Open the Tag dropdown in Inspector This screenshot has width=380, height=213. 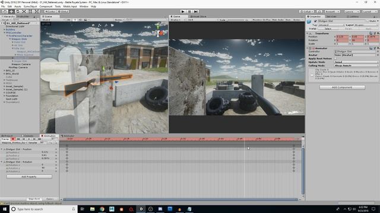[331, 25]
